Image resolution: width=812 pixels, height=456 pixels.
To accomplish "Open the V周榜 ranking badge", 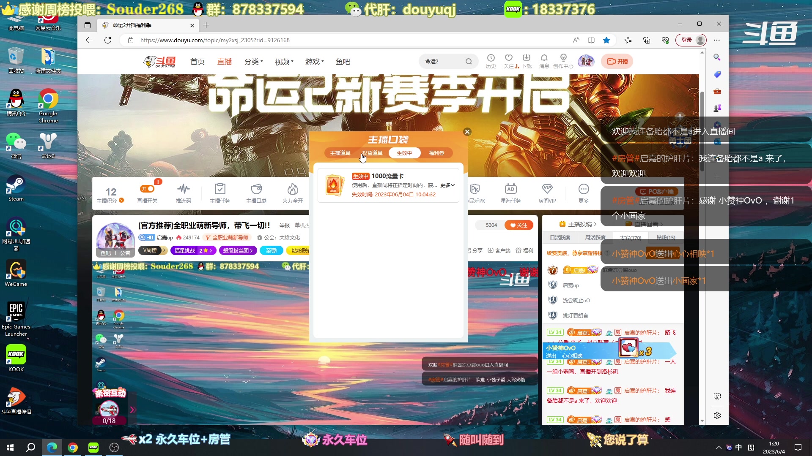I will [153, 250].
